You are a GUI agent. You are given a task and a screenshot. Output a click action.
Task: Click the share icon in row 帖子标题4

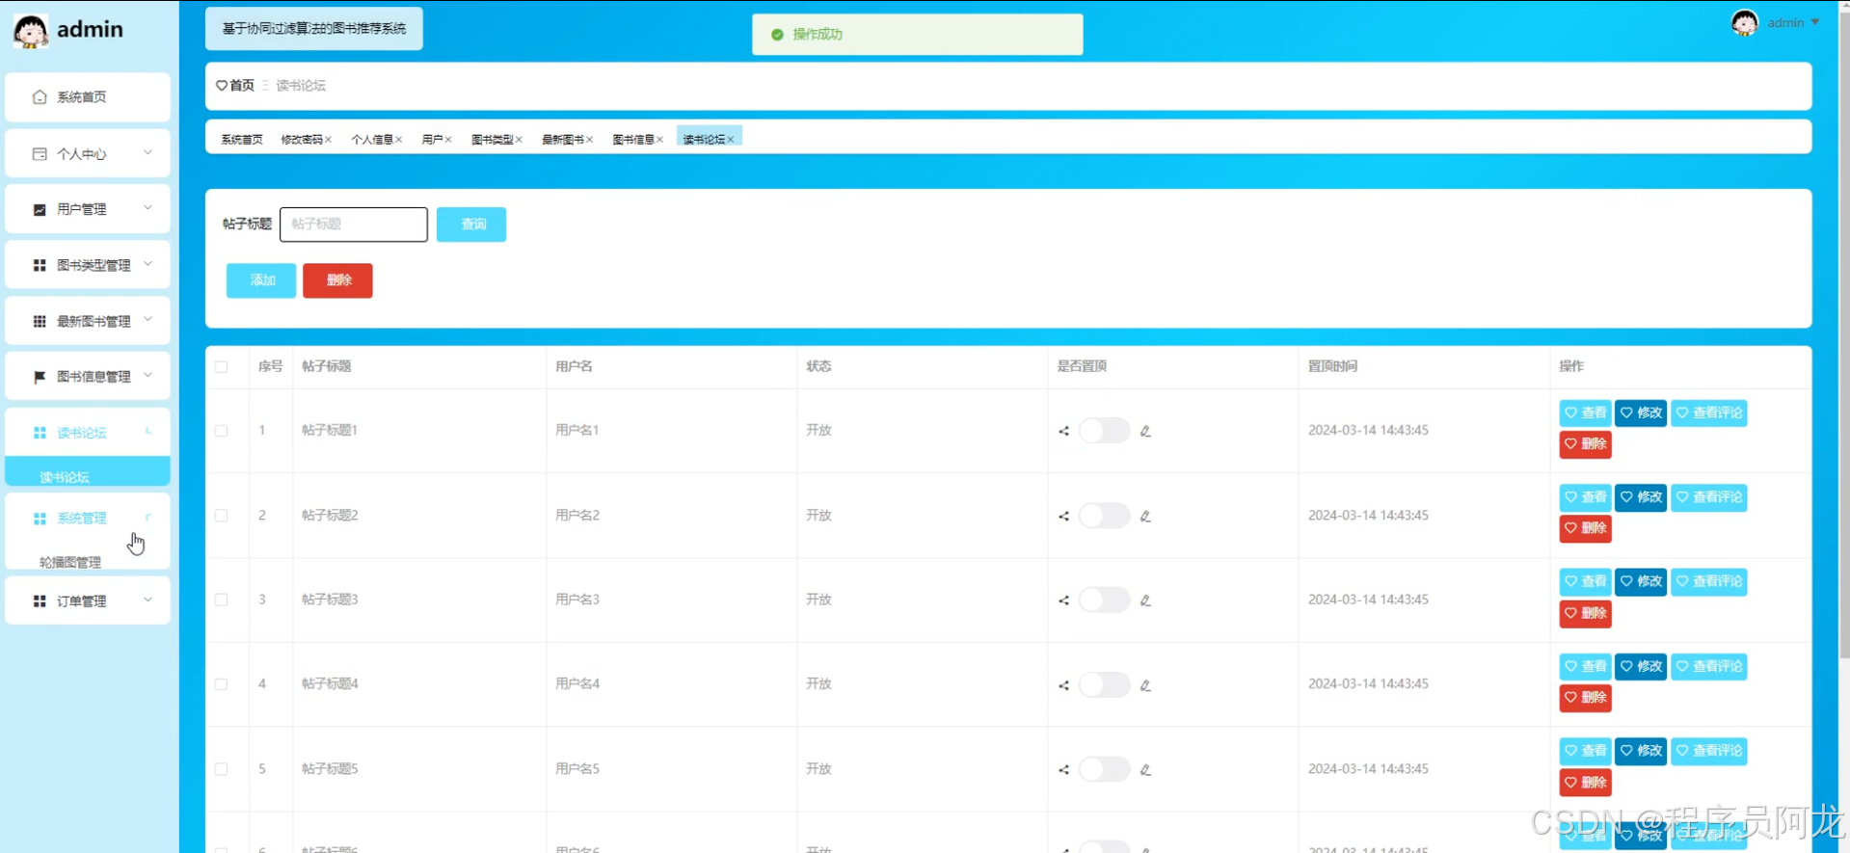click(1064, 685)
